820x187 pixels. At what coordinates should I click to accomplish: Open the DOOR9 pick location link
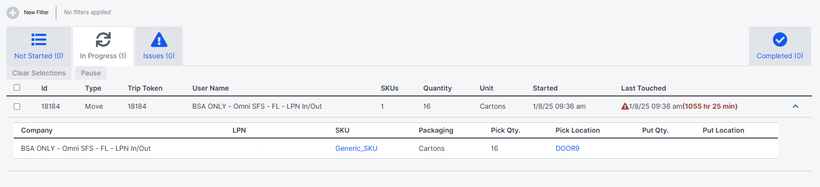point(567,148)
